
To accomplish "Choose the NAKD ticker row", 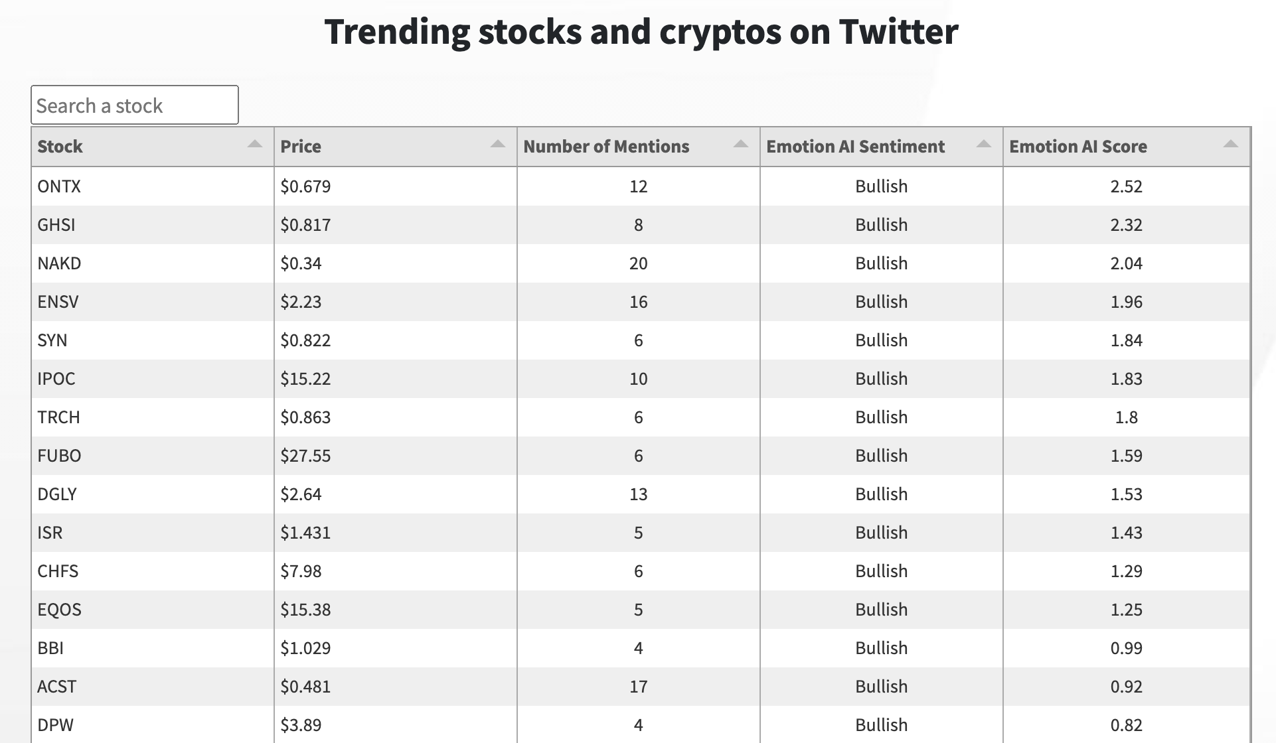I will (x=641, y=263).
